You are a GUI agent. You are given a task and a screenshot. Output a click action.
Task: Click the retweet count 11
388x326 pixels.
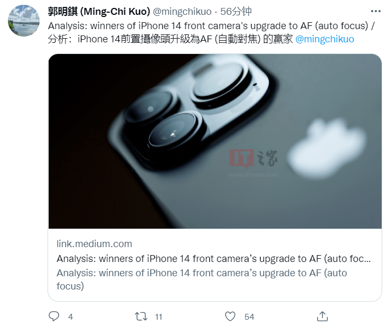pos(159,317)
